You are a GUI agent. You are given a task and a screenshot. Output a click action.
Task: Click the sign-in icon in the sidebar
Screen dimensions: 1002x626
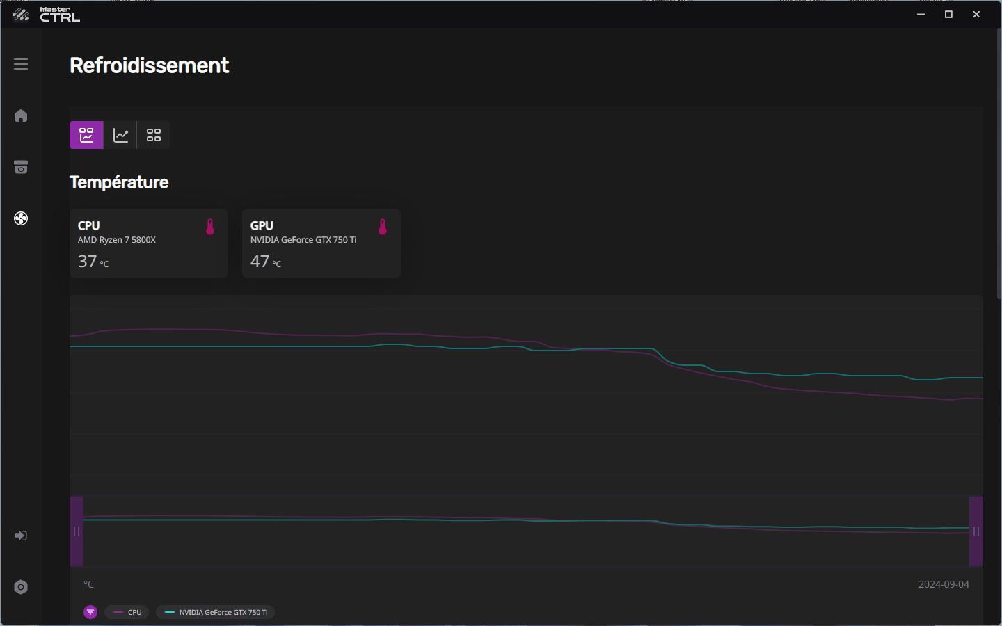tap(21, 536)
